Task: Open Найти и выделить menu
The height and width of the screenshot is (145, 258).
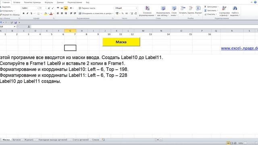Action: click(x=235, y=11)
